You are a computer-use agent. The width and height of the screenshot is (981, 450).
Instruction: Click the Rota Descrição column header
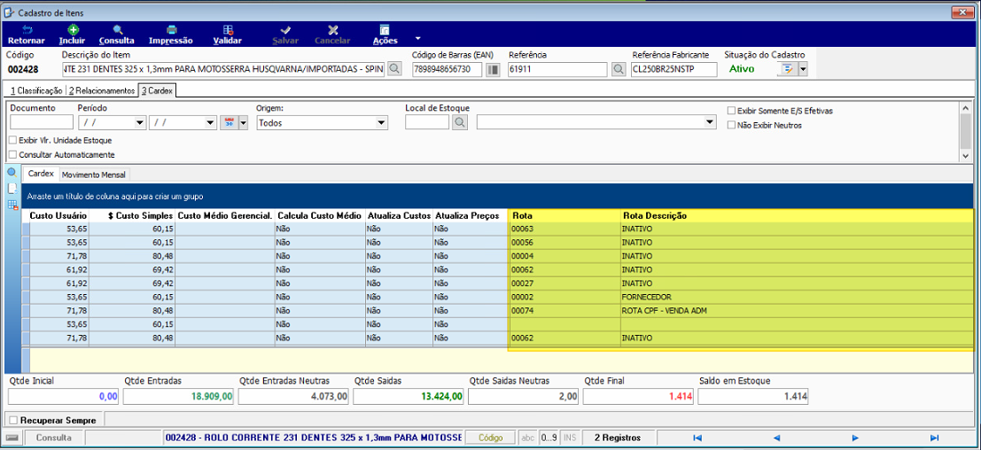[x=797, y=215]
